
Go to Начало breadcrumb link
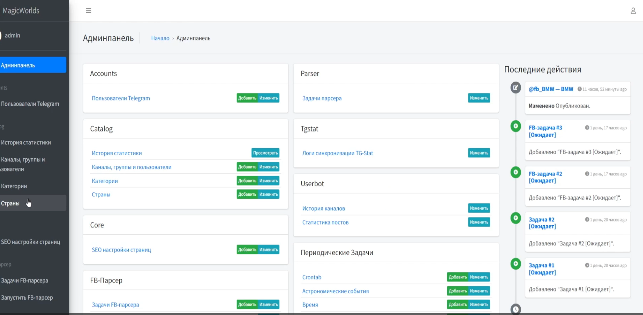[160, 38]
